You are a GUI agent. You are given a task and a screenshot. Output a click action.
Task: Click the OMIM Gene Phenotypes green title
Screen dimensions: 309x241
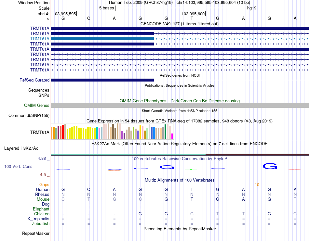[180, 101]
